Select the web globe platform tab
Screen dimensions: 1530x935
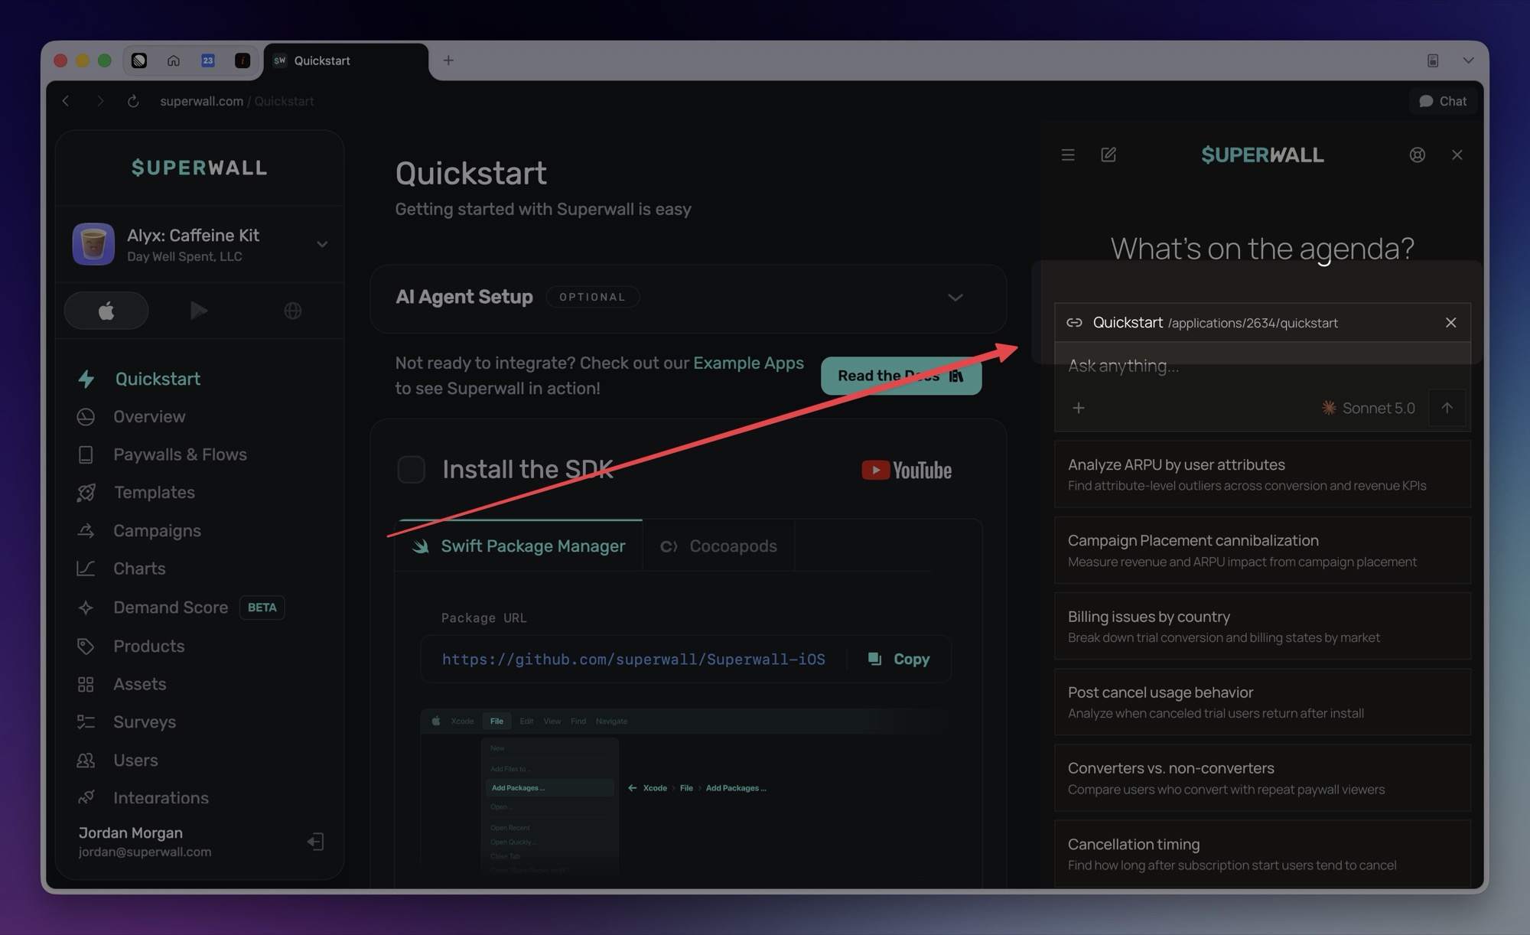tap(292, 311)
